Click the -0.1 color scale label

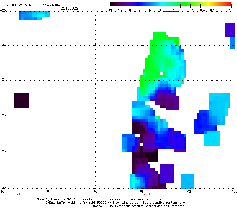pyautogui.click(x=211, y=10)
